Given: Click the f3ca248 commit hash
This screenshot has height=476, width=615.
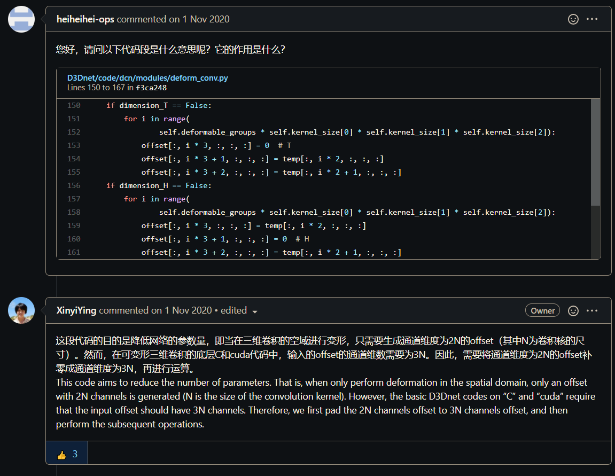Looking at the screenshot, I should pos(151,88).
